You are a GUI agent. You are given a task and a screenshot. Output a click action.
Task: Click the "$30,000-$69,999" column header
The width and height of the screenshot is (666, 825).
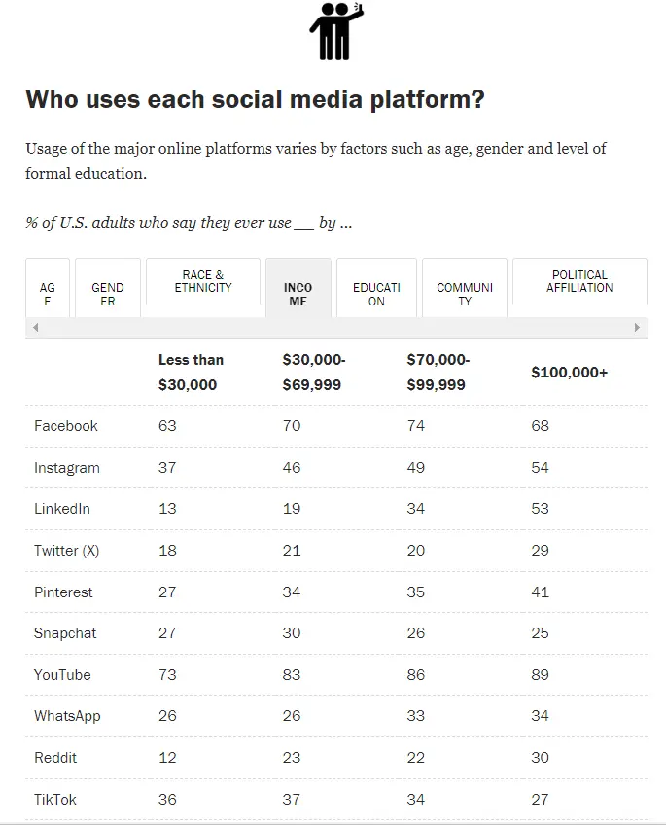pos(314,373)
